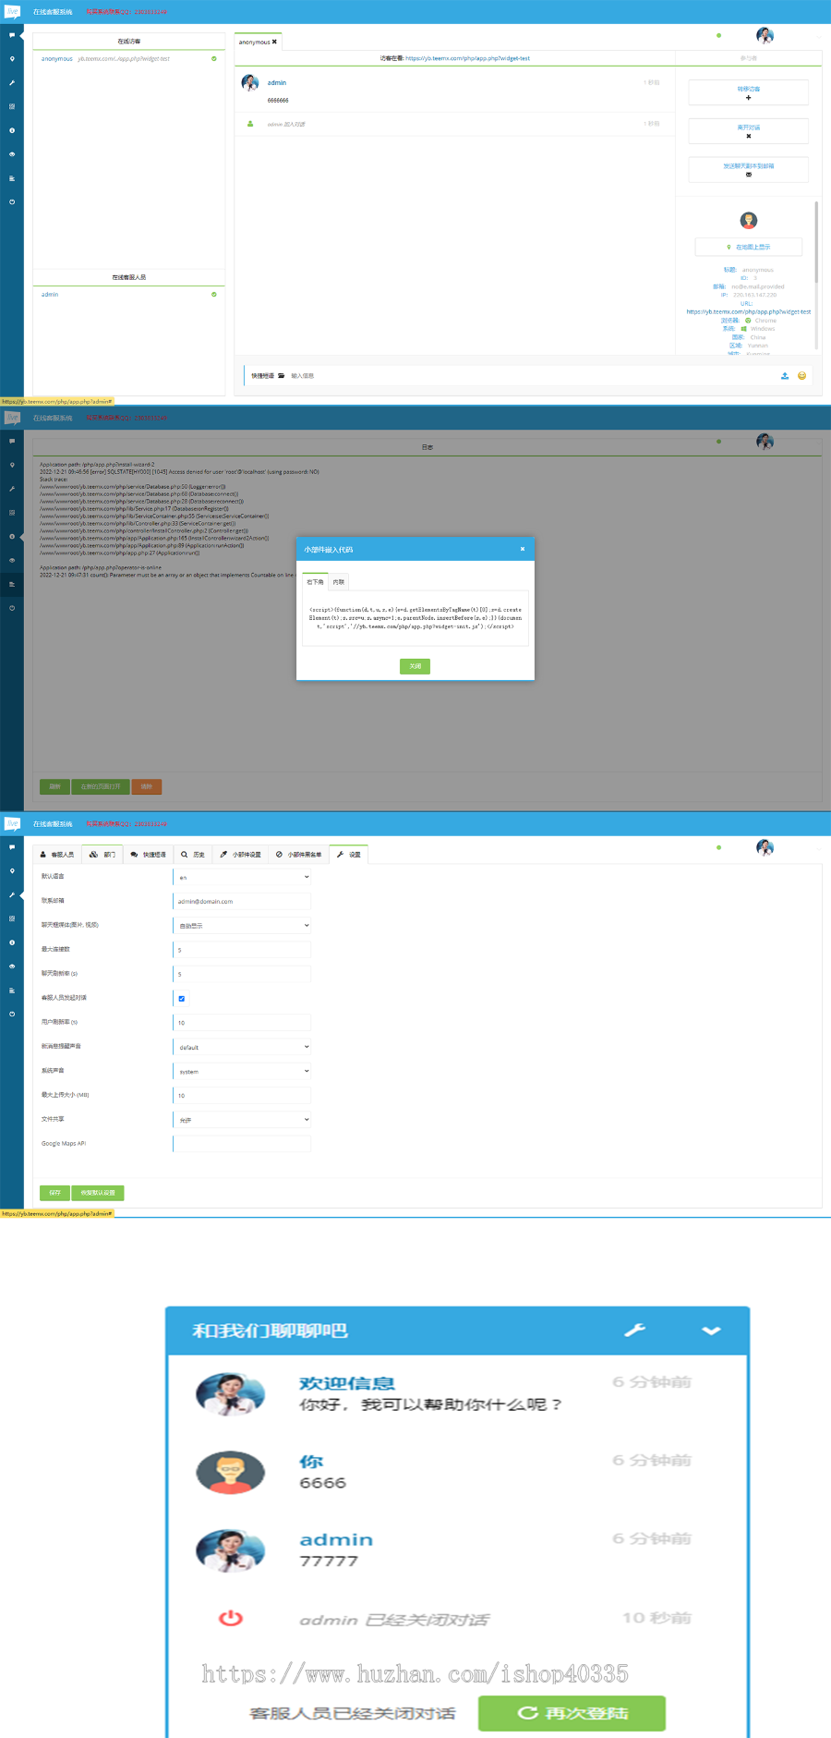Expand the file sharing dropdown
The image size is (831, 1738).
click(243, 1119)
